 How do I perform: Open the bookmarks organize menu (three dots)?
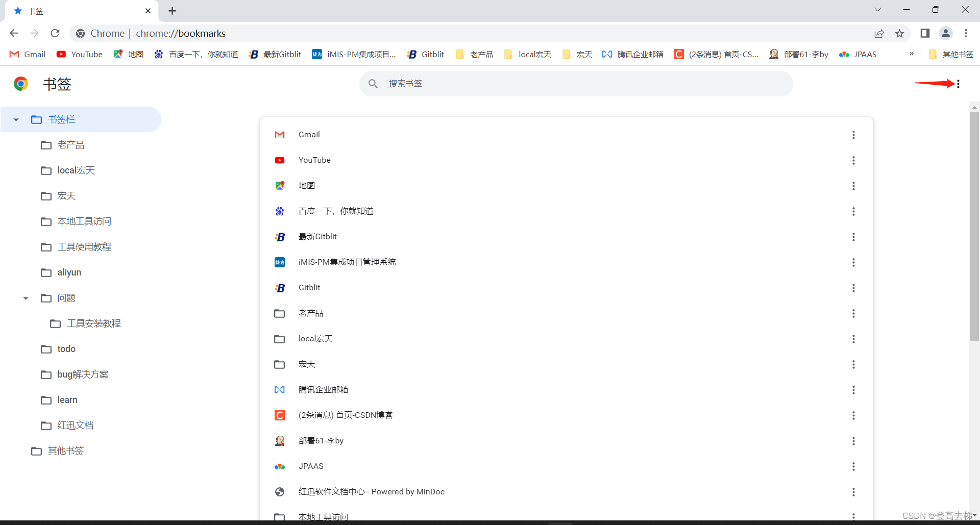click(958, 84)
